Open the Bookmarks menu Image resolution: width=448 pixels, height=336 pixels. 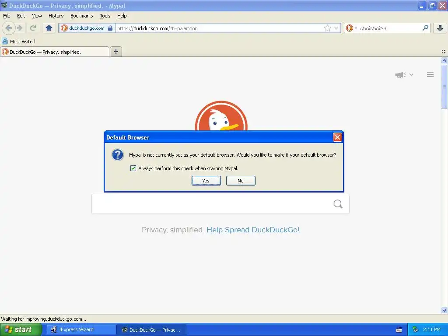[82, 16]
